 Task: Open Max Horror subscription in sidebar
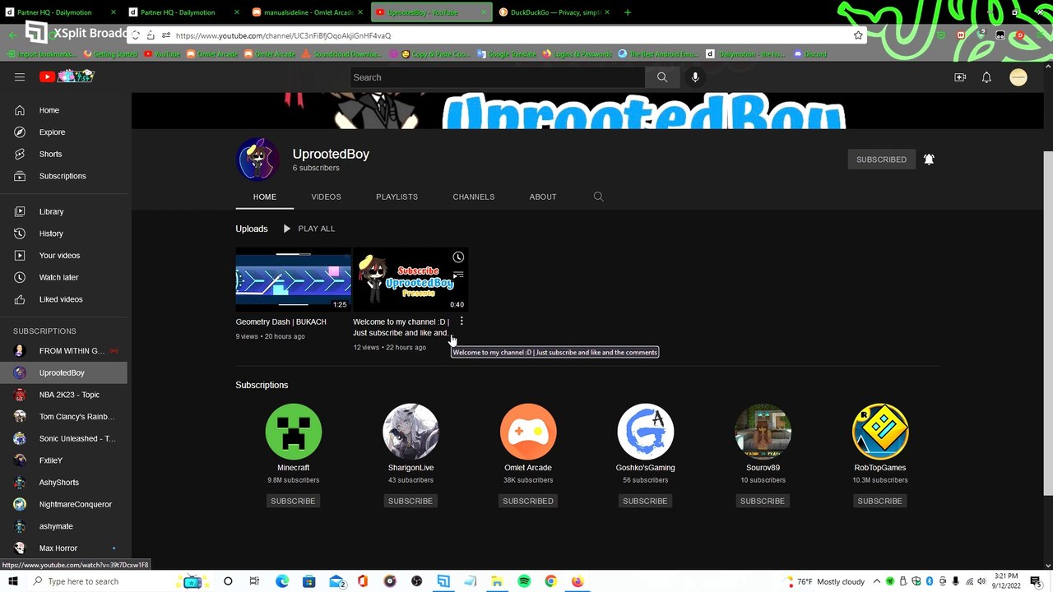click(x=63, y=548)
